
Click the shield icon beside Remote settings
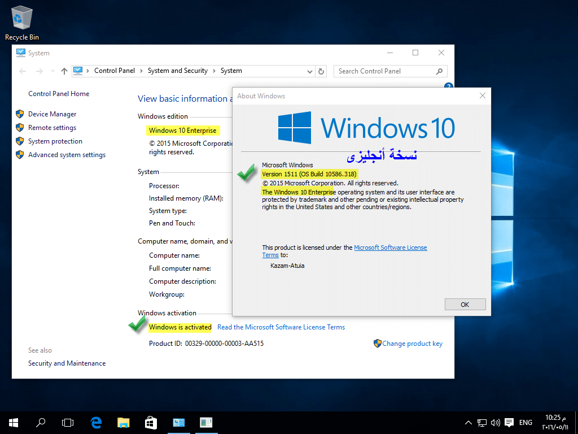(20, 128)
